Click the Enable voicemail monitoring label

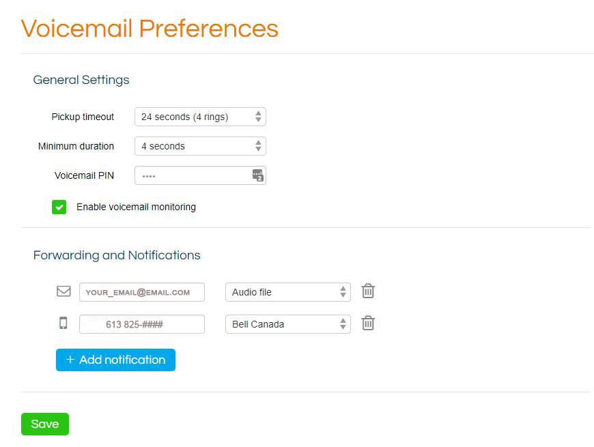pos(136,207)
